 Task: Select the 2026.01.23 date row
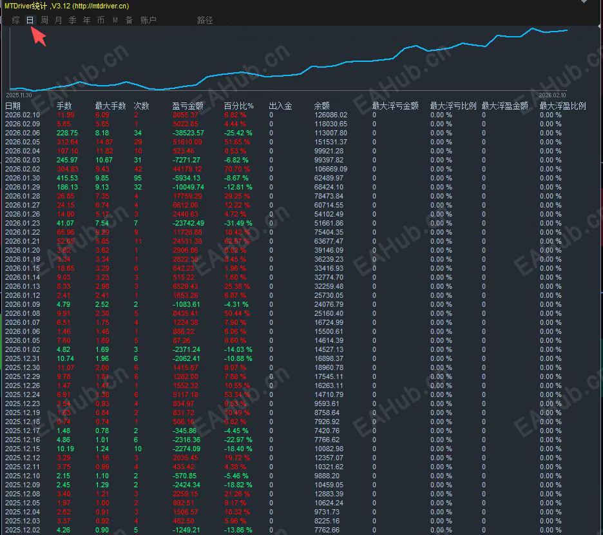23,223
